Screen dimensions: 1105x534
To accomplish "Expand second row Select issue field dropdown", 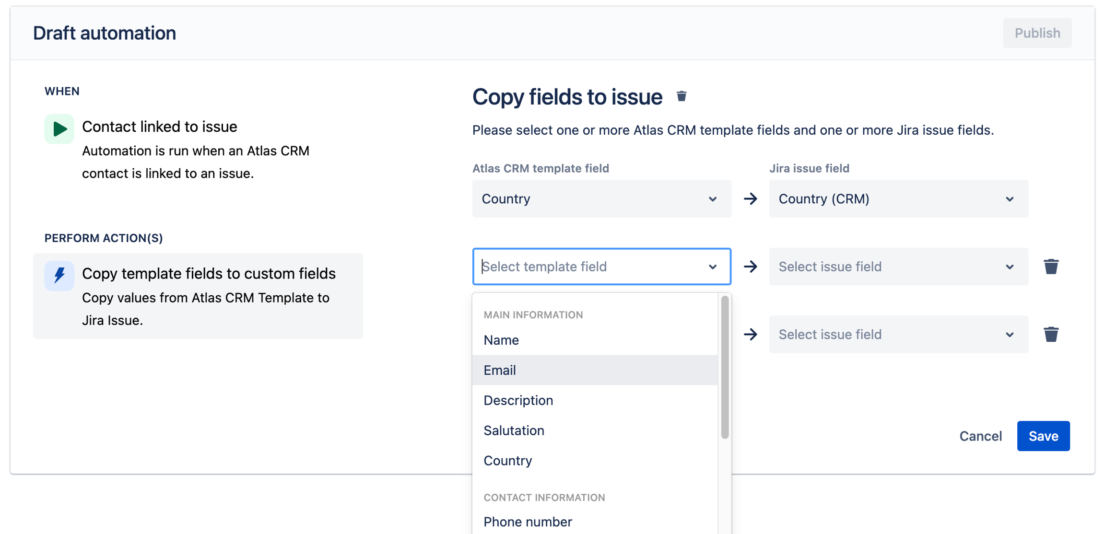I will click(898, 267).
